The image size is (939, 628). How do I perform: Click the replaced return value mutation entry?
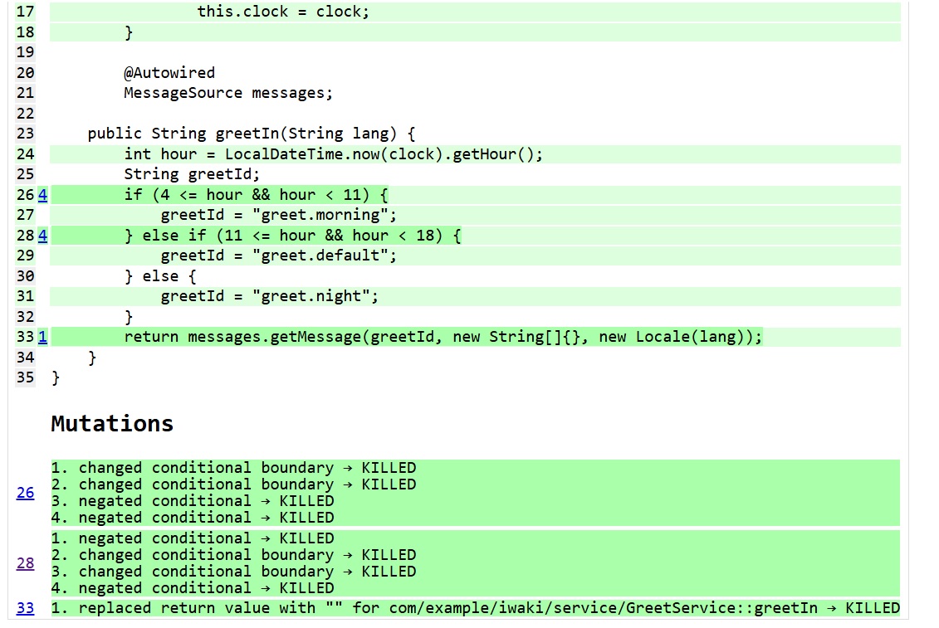point(475,608)
